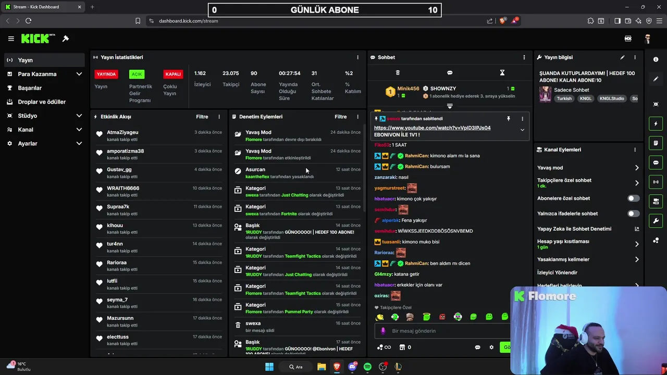Click the microphone icon in the message box
Image resolution: width=667 pixels, height=375 pixels.
click(x=383, y=331)
